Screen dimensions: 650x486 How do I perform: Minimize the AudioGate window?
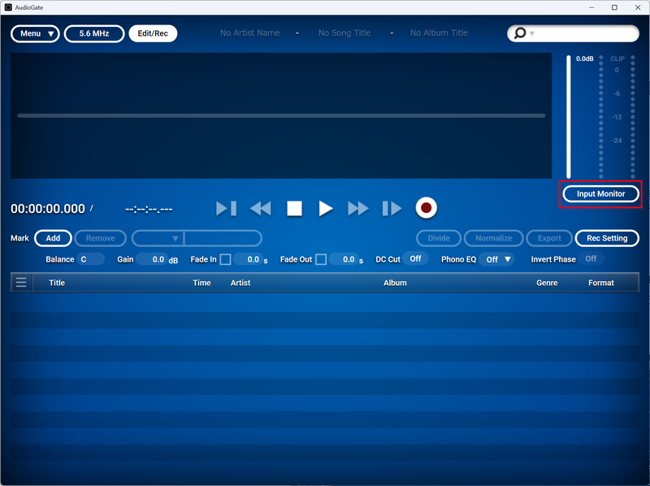[591, 7]
